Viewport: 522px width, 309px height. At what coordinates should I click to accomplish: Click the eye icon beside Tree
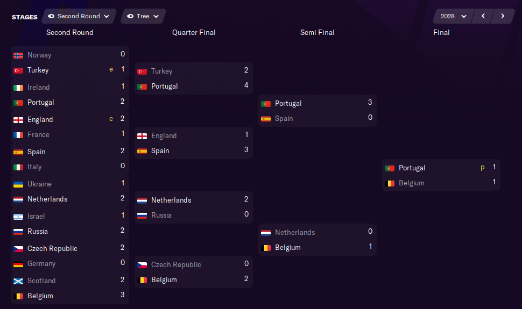pyautogui.click(x=130, y=16)
